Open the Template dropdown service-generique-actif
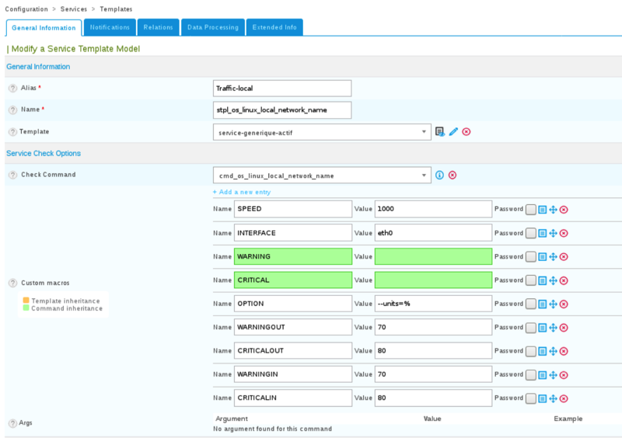The image size is (622, 438). 321,132
